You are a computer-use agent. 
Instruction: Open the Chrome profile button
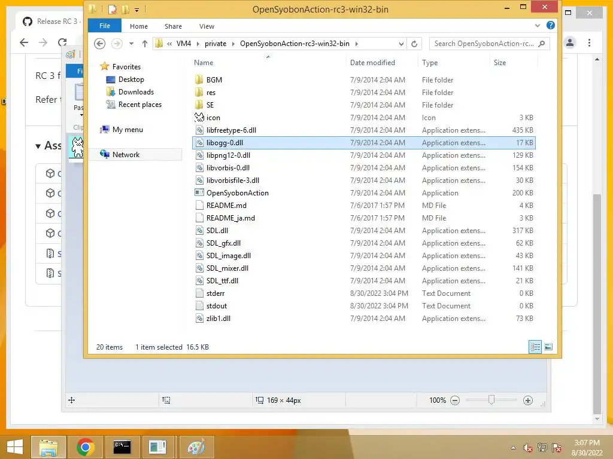tap(570, 42)
